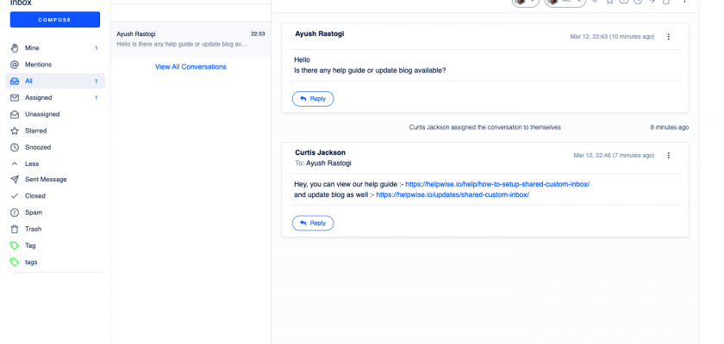
Task: Open the helpwise.io updates blog link
Action: pos(452,194)
